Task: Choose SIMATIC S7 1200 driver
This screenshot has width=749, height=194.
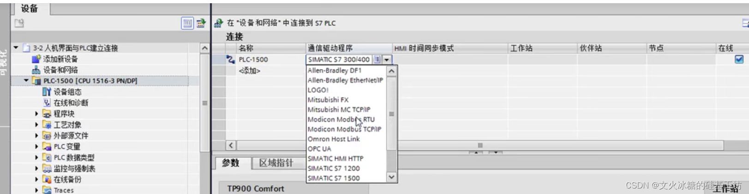Action: tap(346, 168)
